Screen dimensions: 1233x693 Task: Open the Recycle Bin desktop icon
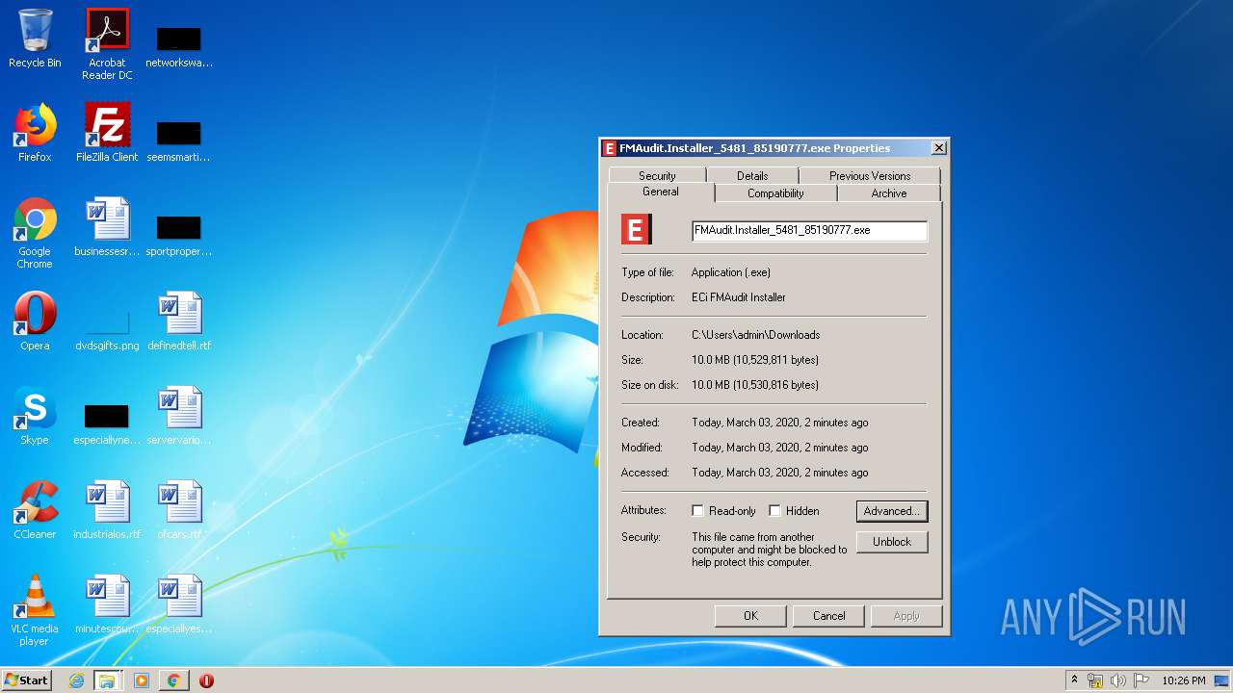coord(35,39)
